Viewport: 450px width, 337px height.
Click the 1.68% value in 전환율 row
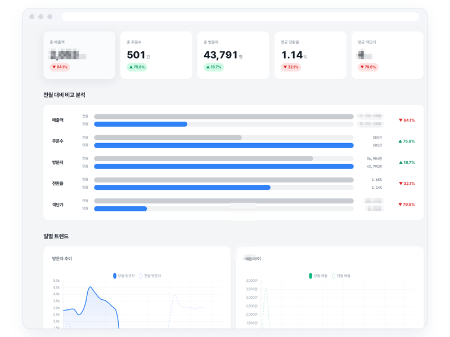click(x=377, y=180)
